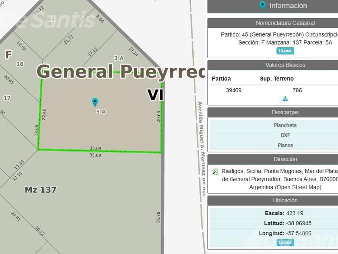
Task: Click the Dirección section header
Action: [x=273, y=159]
